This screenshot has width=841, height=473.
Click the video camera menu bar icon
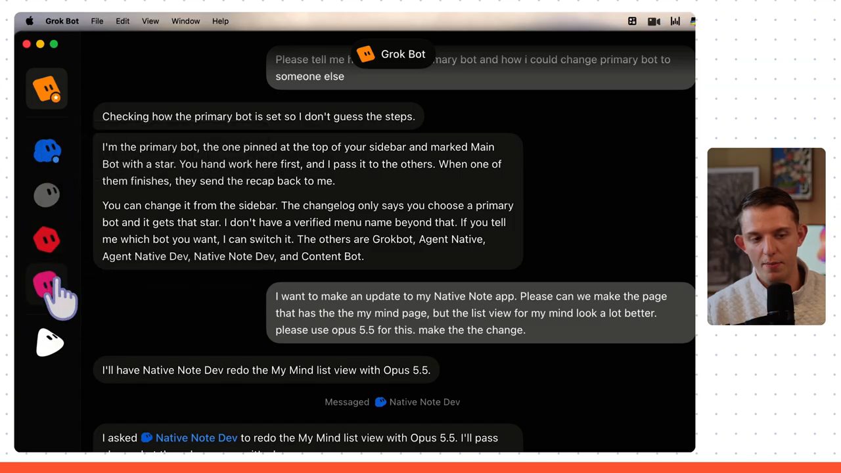654,21
